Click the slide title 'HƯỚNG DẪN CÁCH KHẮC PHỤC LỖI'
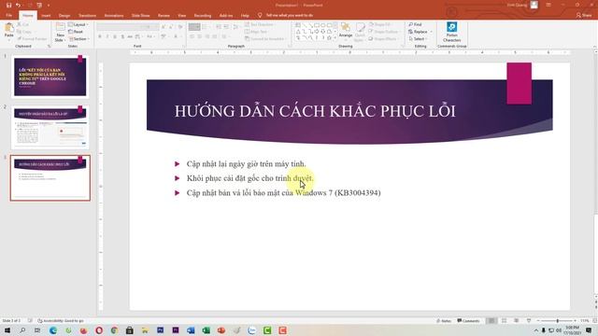This screenshot has width=598, height=336. coord(315,111)
